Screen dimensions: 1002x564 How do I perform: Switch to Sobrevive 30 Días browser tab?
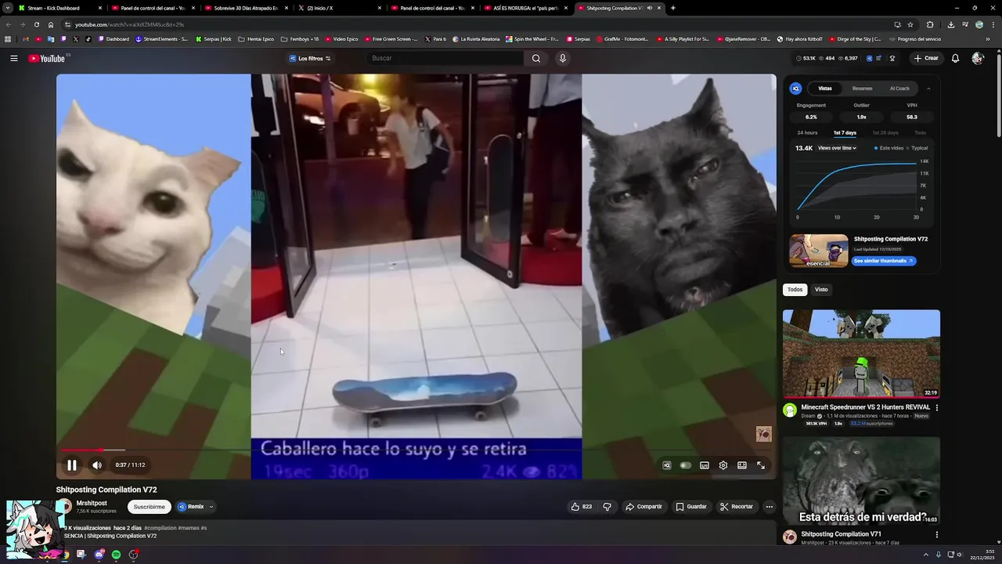[x=246, y=8]
